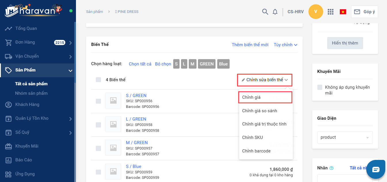This screenshot has height=182, width=387.
Task: Open the apps grid icon
Action: click(331, 12)
